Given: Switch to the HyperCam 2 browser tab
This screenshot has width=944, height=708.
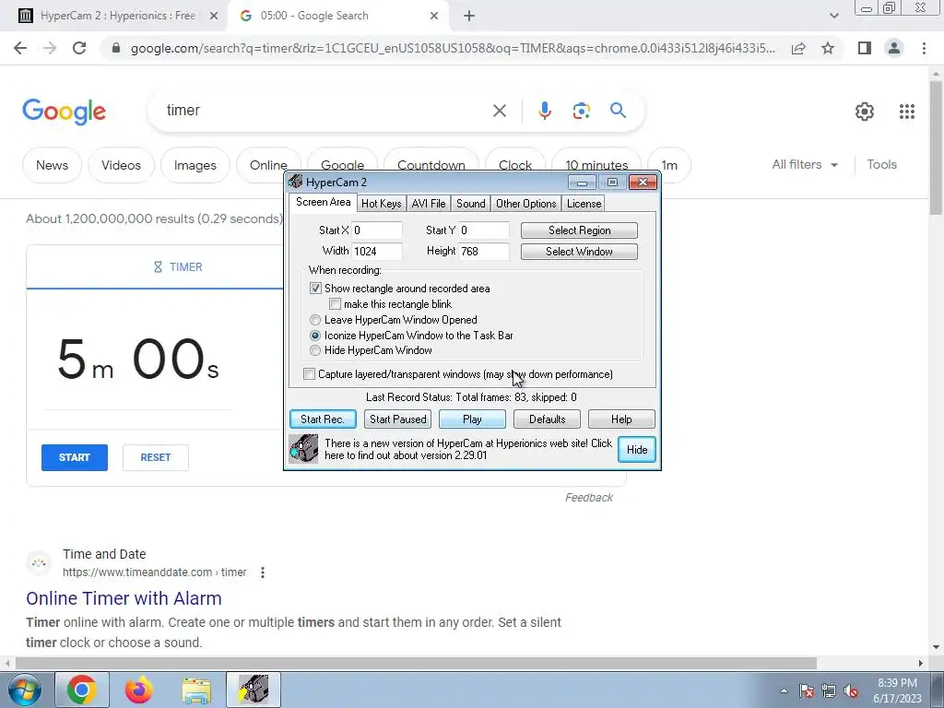Looking at the screenshot, I should tap(118, 16).
